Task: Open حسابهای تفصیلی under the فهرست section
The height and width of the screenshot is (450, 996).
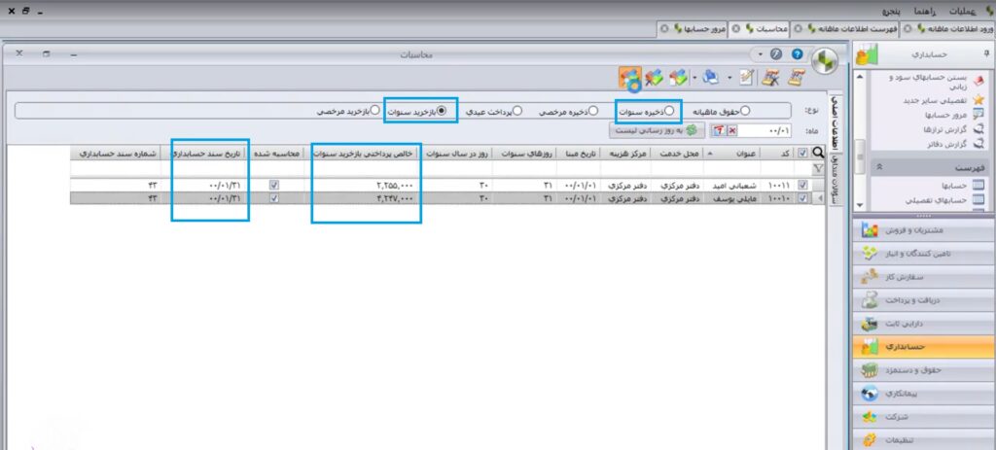Action: tap(945, 200)
